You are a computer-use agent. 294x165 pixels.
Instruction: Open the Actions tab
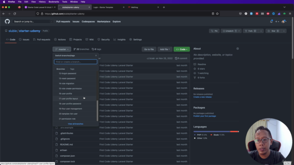[60, 39]
